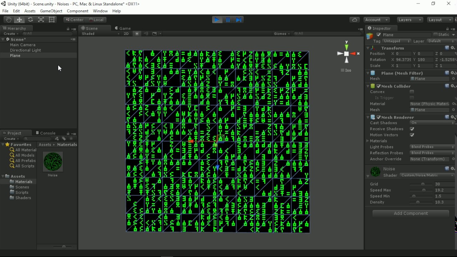Save search favorite star icon
457x257 pixels.
click(x=71, y=138)
